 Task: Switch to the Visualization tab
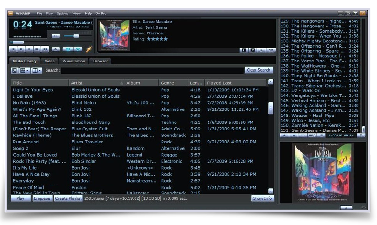[74, 61]
